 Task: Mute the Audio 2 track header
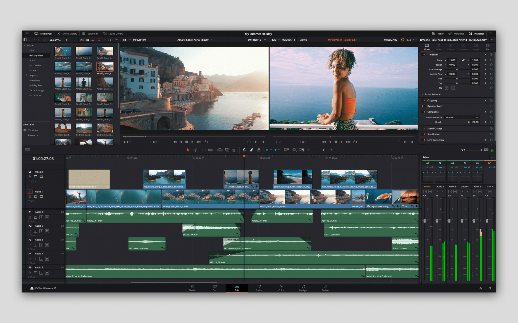pyautogui.click(x=47, y=231)
